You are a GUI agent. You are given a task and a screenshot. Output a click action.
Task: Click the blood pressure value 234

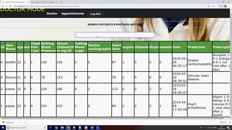point(48,106)
